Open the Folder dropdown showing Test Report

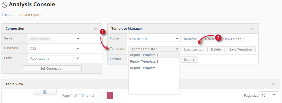[153, 39]
